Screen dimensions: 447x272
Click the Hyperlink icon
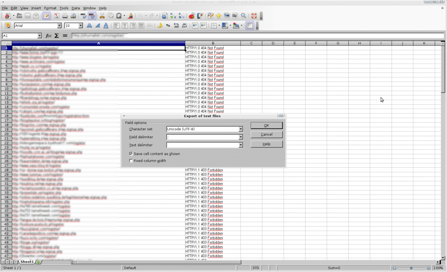coord(165,16)
